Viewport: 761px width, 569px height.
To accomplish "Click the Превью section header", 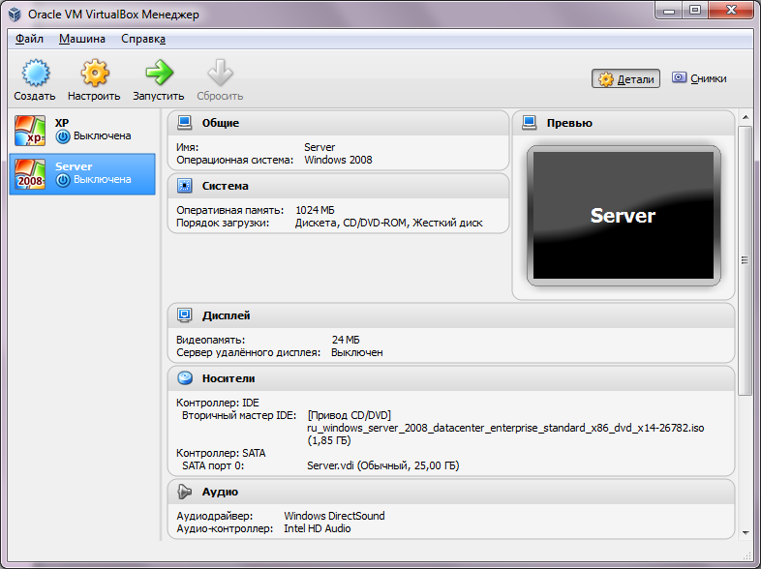I will [569, 123].
